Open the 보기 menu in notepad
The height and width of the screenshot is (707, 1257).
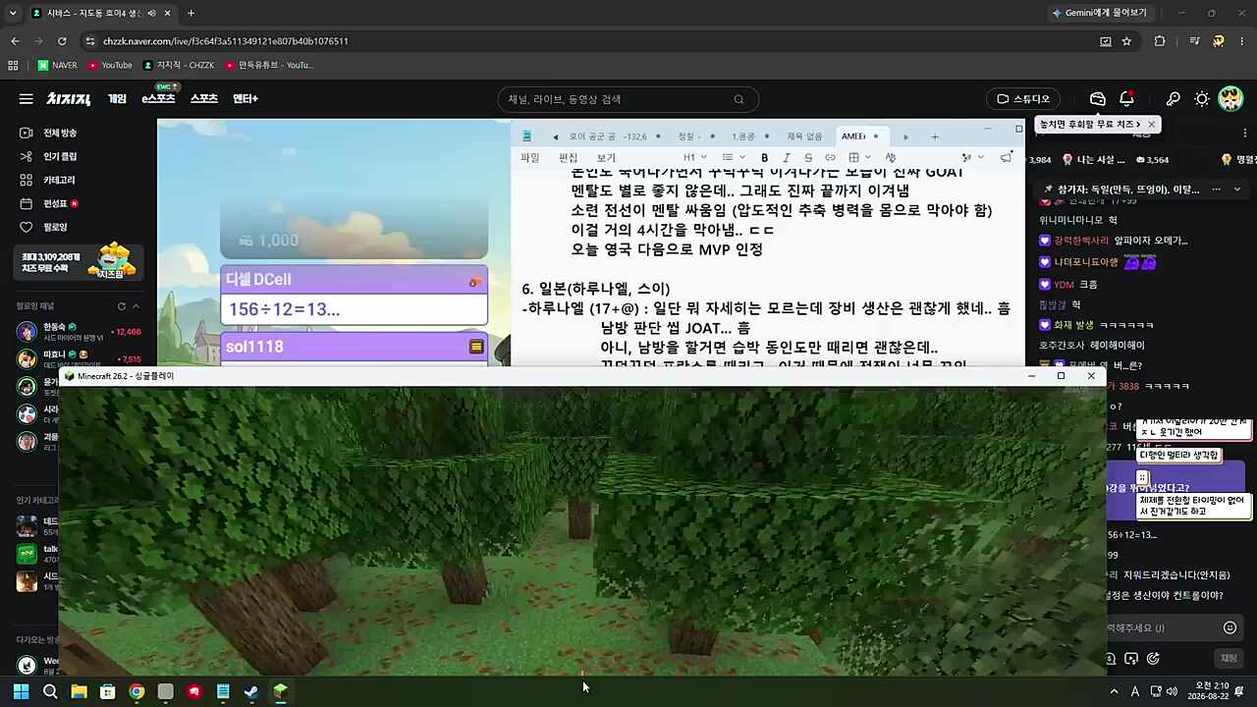click(x=606, y=158)
